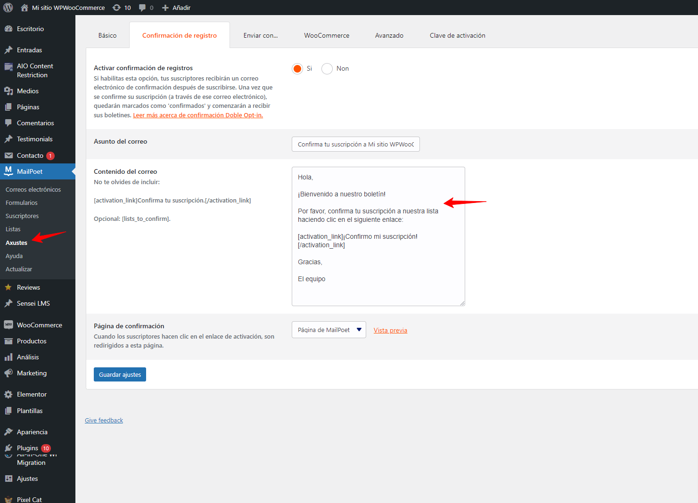Click the AIO Content Restriction icon
The height and width of the screenshot is (503, 698).
[x=8, y=66]
